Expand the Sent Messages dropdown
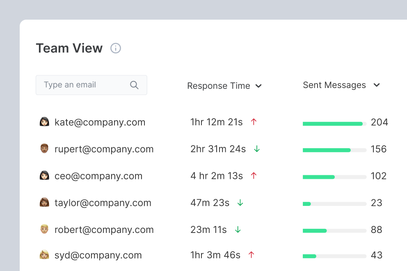The height and width of the screenshot is (271, 407). (377, 85)
